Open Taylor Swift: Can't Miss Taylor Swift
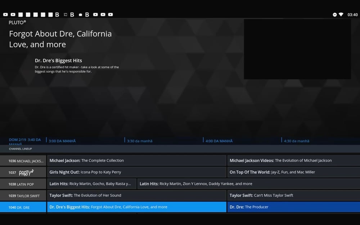 pyautogui.click(x=294, y=195)
